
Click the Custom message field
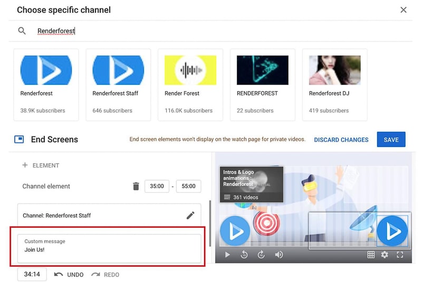(x=109, y=248)
